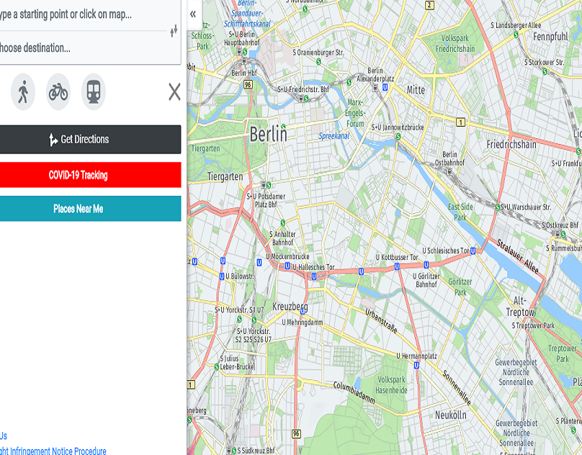Collapse the sidebar using the double-chevron
The height and width of the screenshot is (455, 582).
(x=192, y=13)
